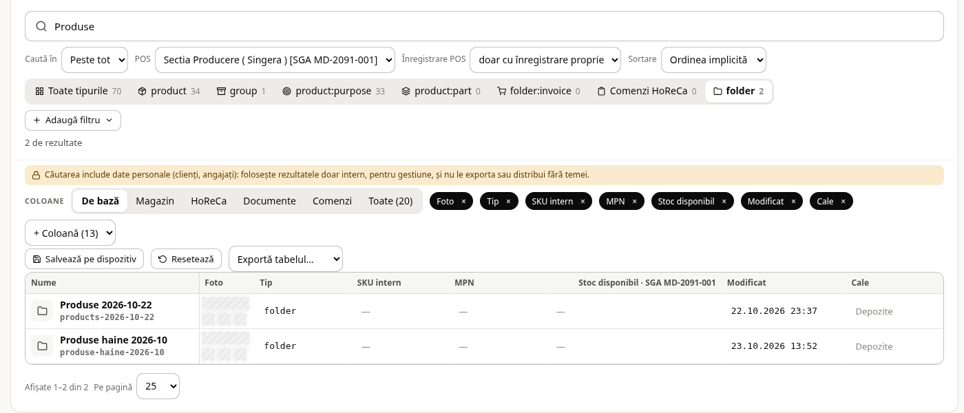Screen dimensions: 964x413
Task: Open the + Coloană (13) dropdown
Action: click(70, 233)
